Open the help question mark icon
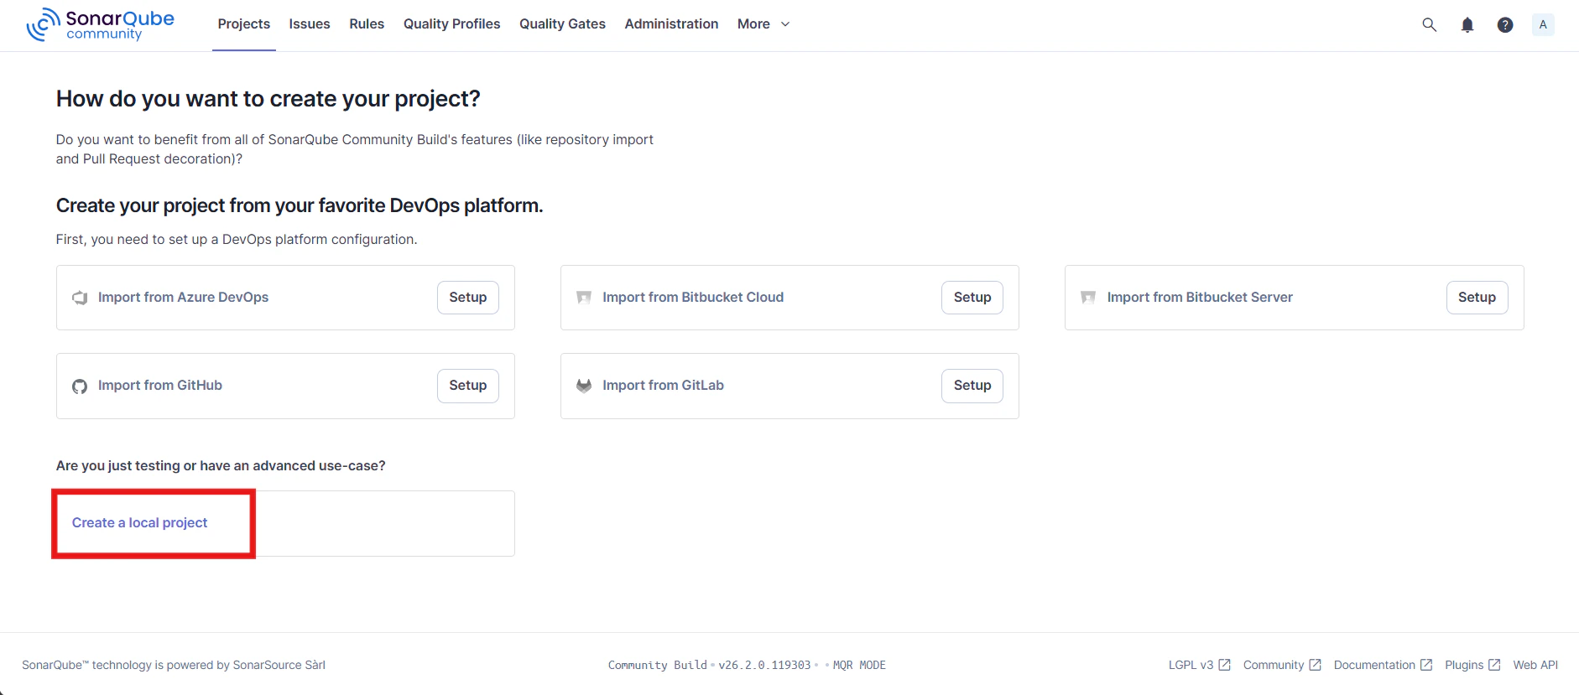Viewport: 1579px width, 695px height. [1505, 24]
